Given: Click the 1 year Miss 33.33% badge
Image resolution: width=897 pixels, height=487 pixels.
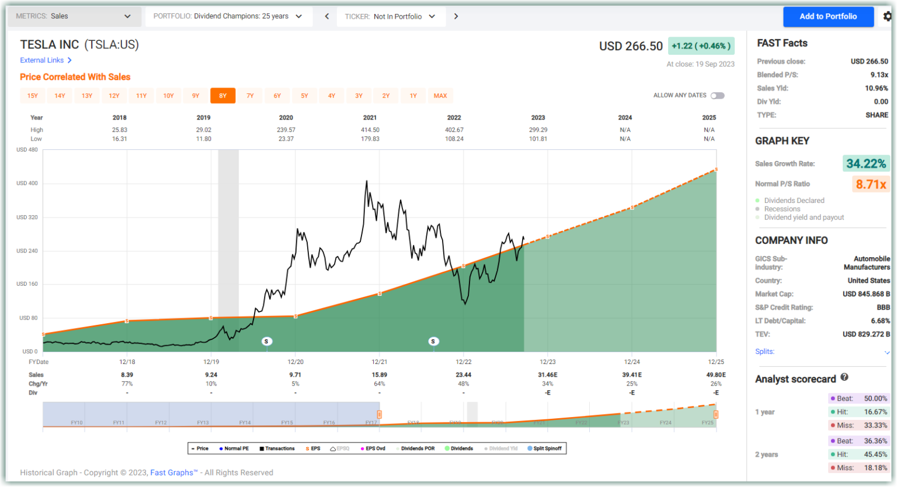Looking at the screenshot, I should coord(858,425).
